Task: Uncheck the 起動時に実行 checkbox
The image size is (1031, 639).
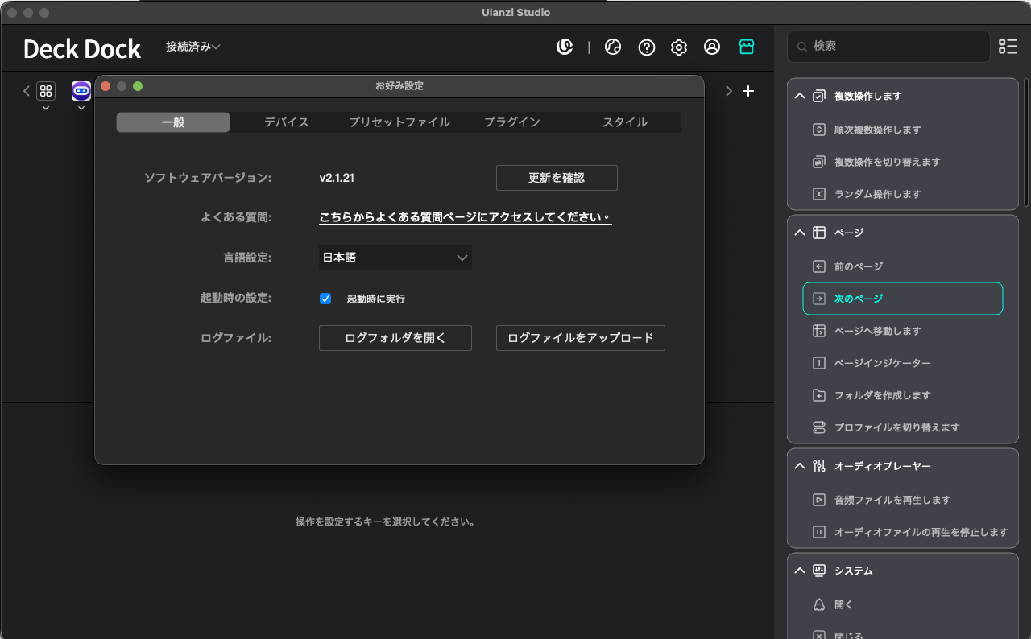Action: coord(325,298)
